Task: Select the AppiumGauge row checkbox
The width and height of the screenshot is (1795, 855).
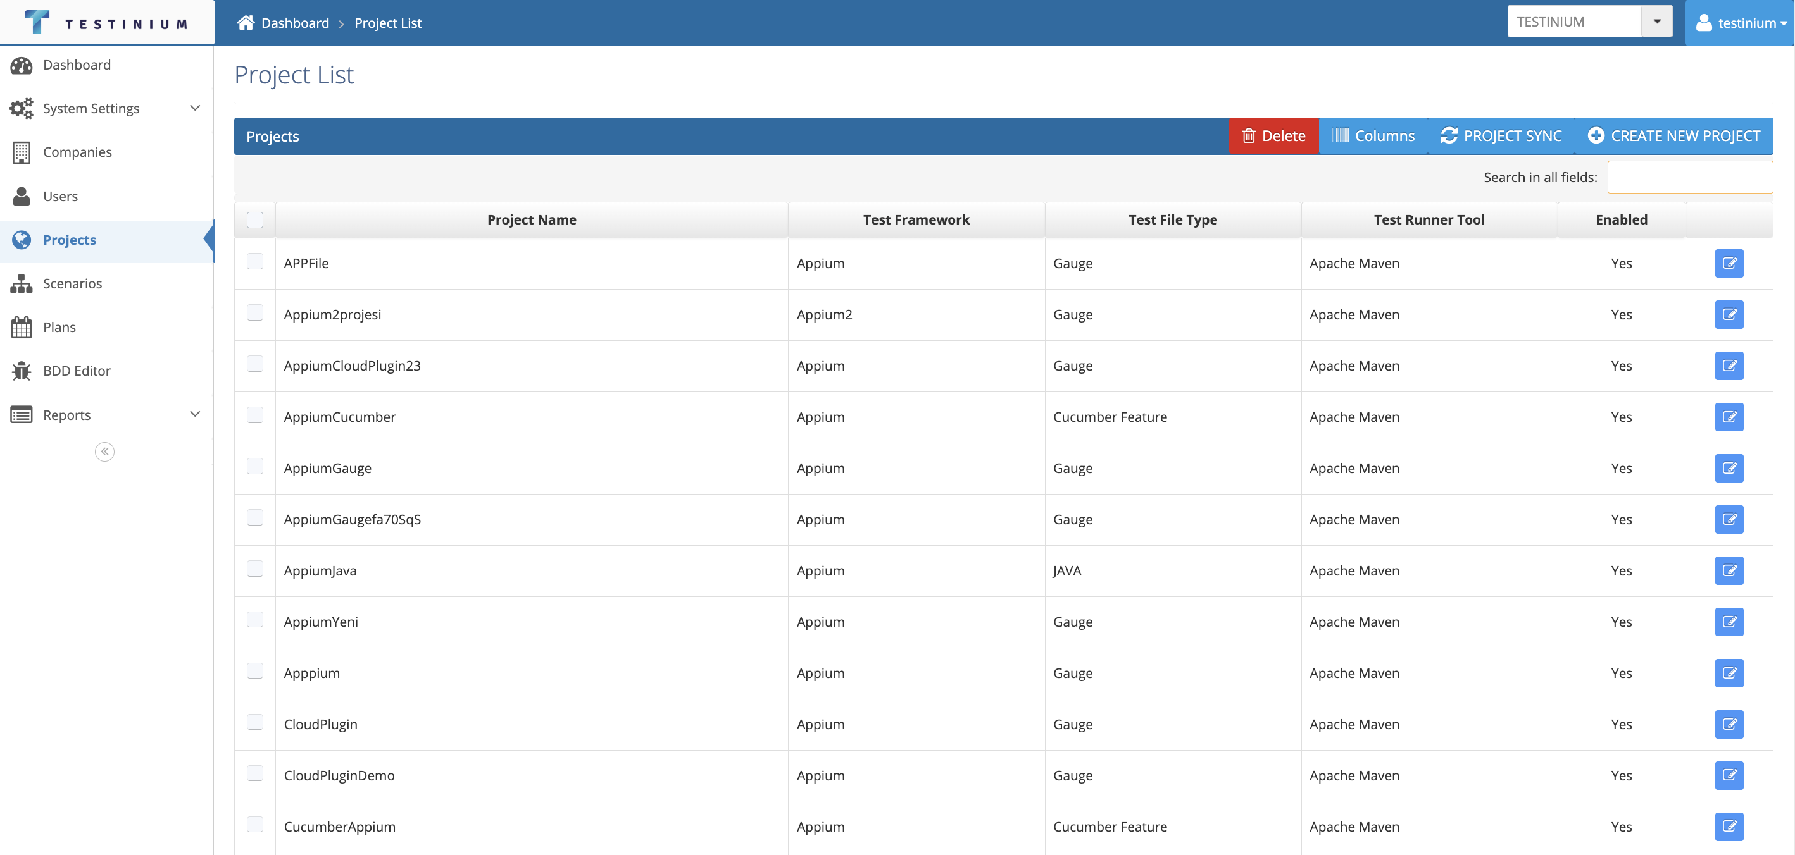Action: [x=255, y=466]
